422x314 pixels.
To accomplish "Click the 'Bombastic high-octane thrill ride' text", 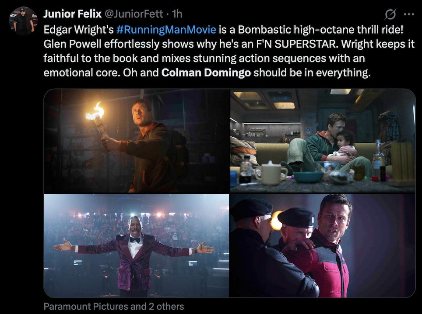I will pos(320,30).
